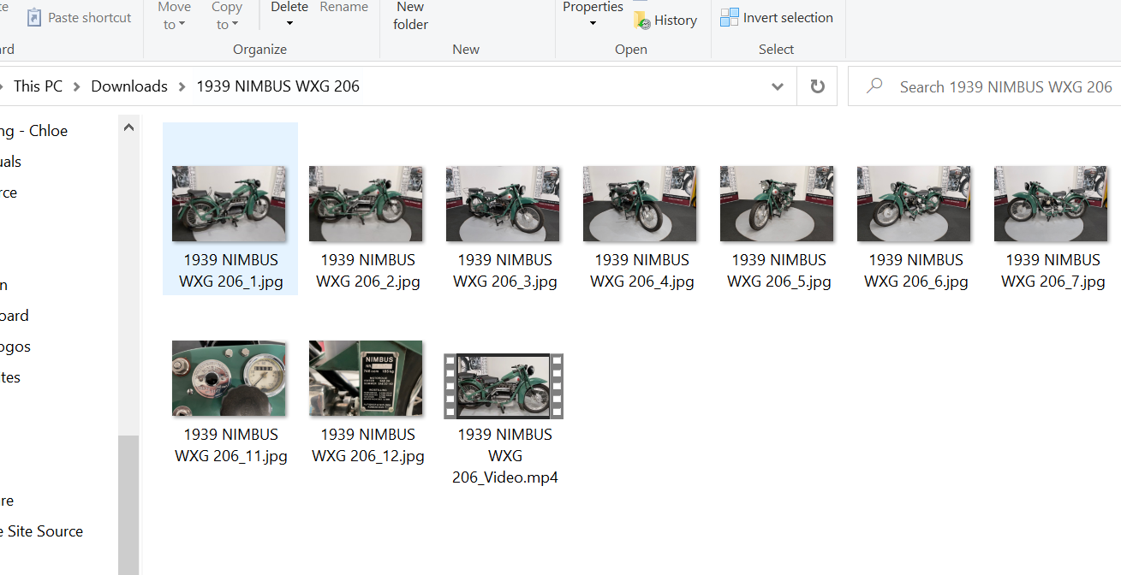Open the Properties dropdown menu
1121x575 pixels.
click(592, 21)
